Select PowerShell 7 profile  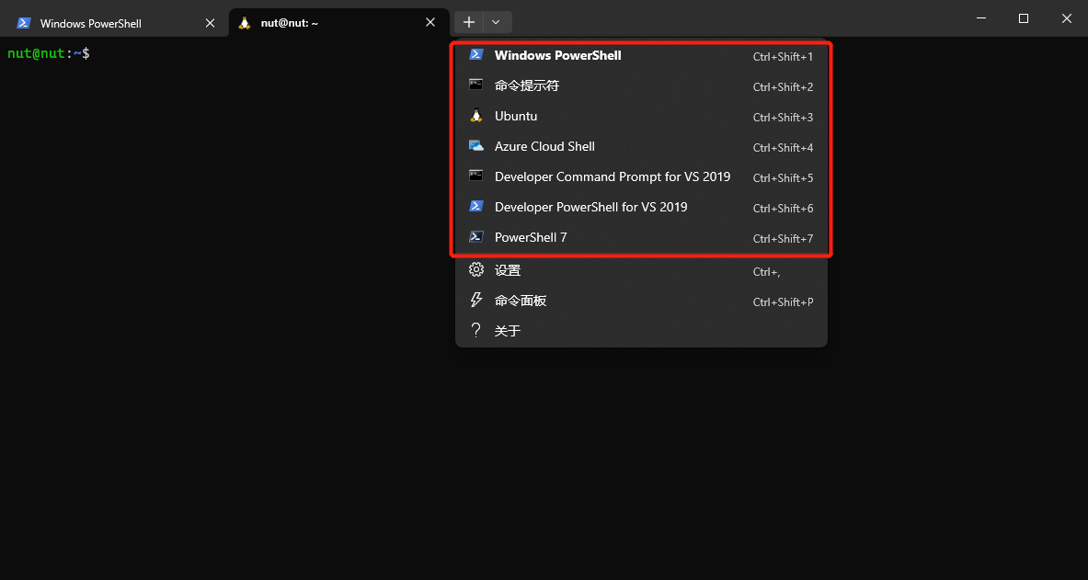coord(641,237)
